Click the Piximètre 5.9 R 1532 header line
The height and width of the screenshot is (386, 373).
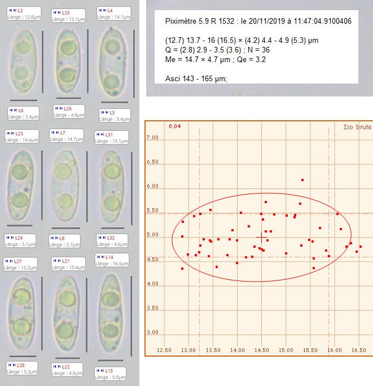pyautogui.click(x=258, y=21)
